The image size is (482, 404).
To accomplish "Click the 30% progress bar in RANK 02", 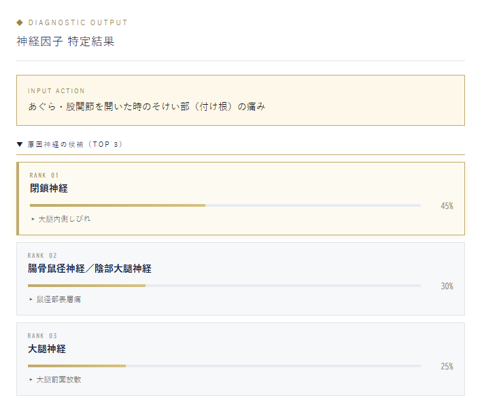I will tap(224, 286).
